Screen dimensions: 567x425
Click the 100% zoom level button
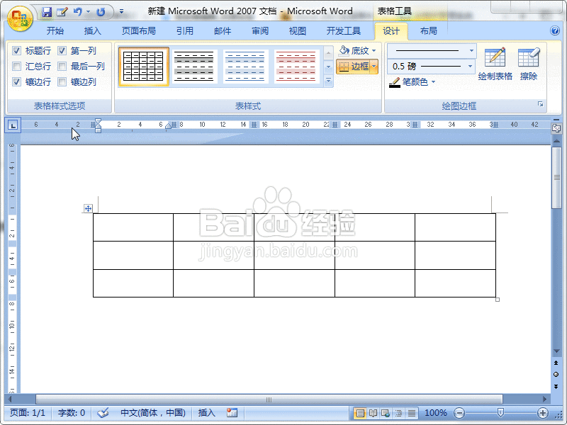click(436, 413)
